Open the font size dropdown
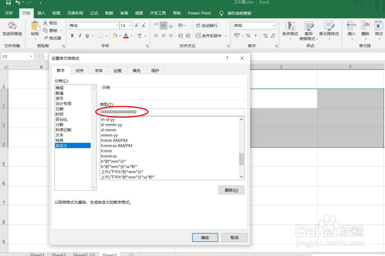This screenshot has height=256, width=385. point(130,25)
